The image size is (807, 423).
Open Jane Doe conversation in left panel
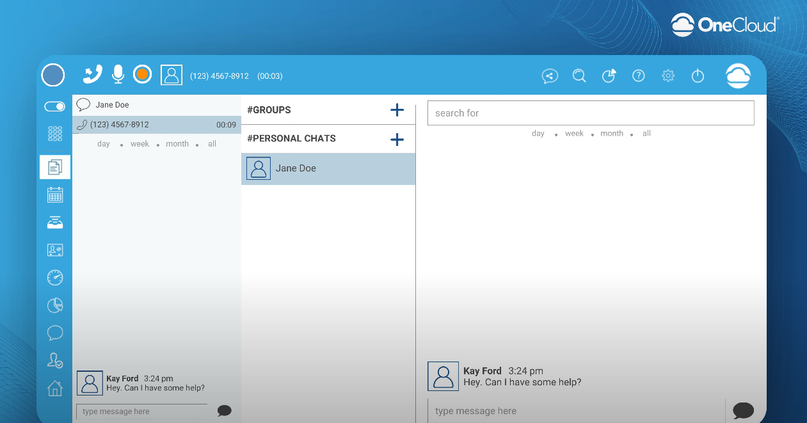point(156,105)
